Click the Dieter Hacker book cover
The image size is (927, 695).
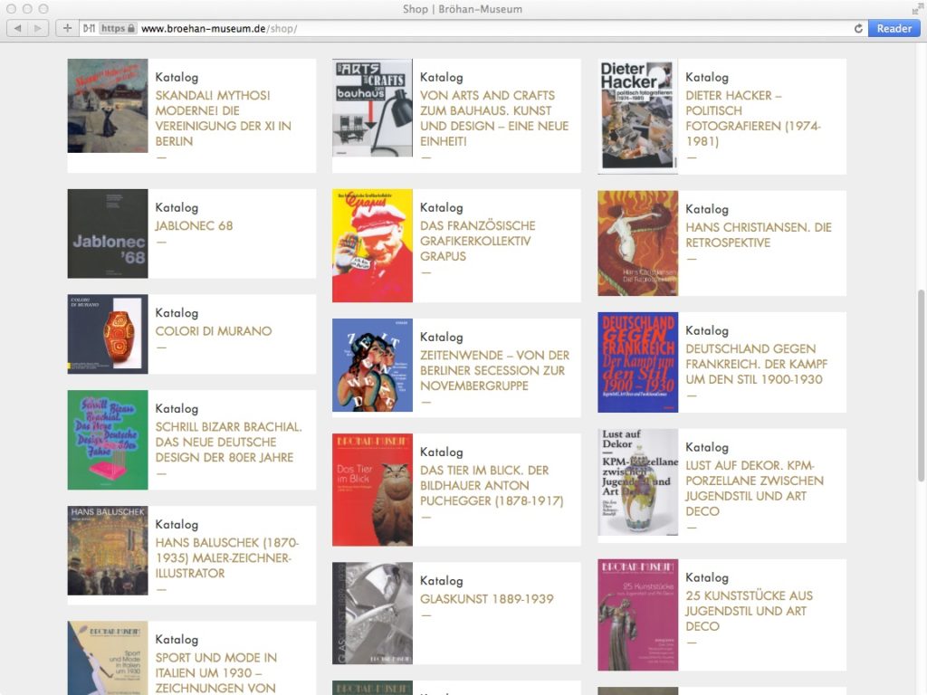(638, 115)
